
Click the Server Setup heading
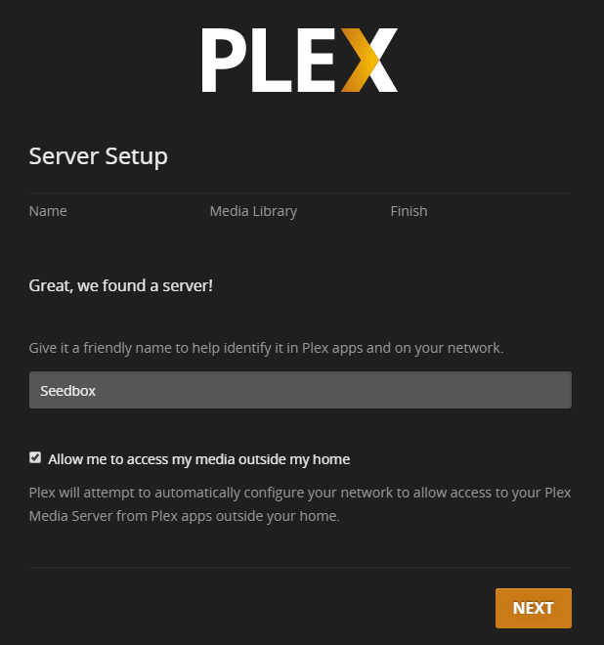98,156
